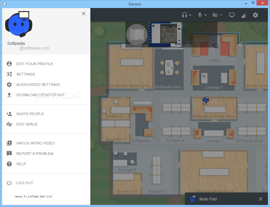
Task: Click the Softpedia username text
Action: (16, 43)
